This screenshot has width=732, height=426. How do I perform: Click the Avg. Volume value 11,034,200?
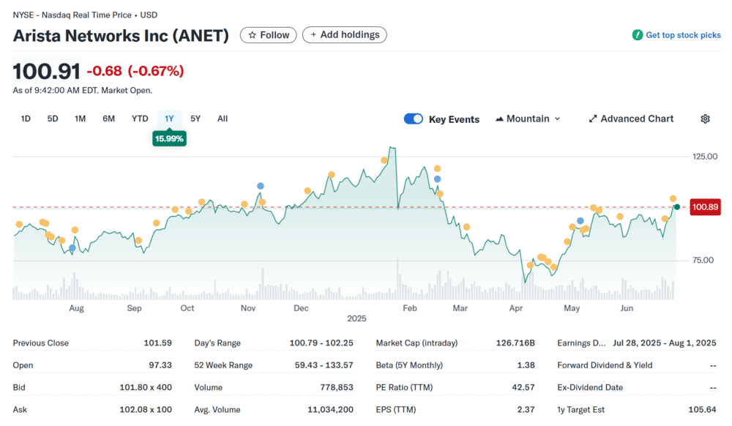(330, 410)
